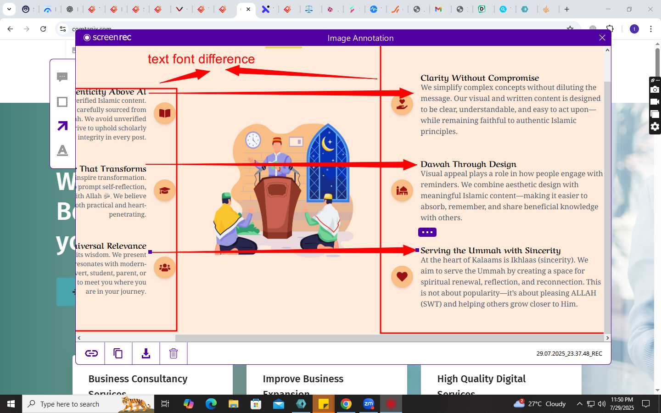Click the scroll right arrow of horizontal scrollbar
This screenshot has height=413, width=661.
point(607,338)
